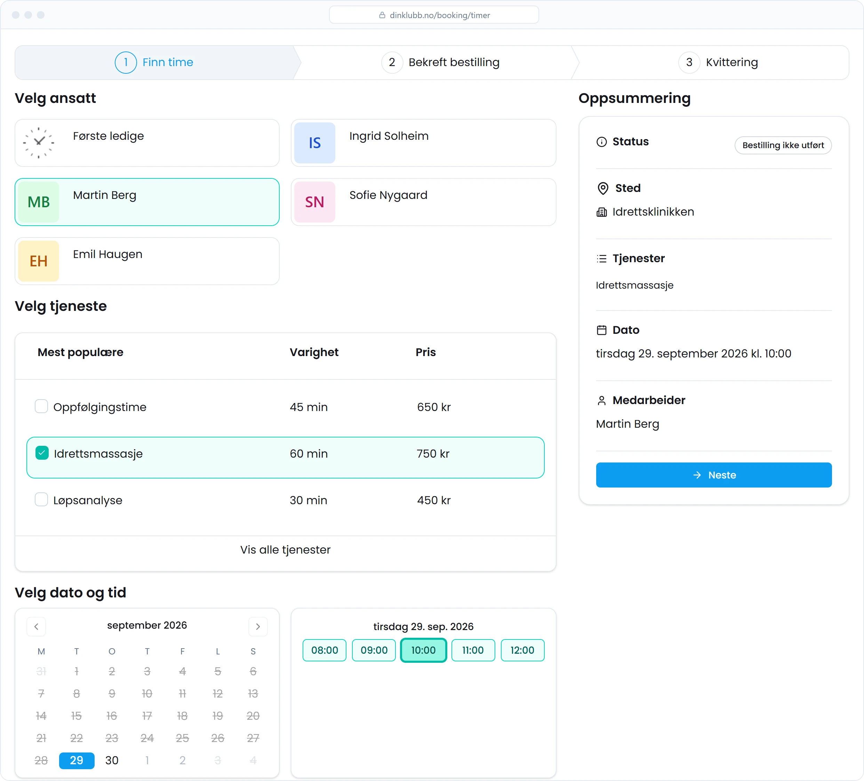Click the Sted location pin icon
This screenshot has width=864, height=781.
pyautogui.click(x=603, y=188)
